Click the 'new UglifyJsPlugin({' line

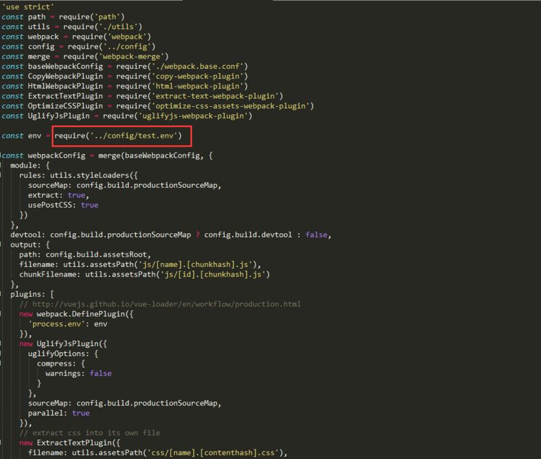pyautogui.click(x=63, y=343)
